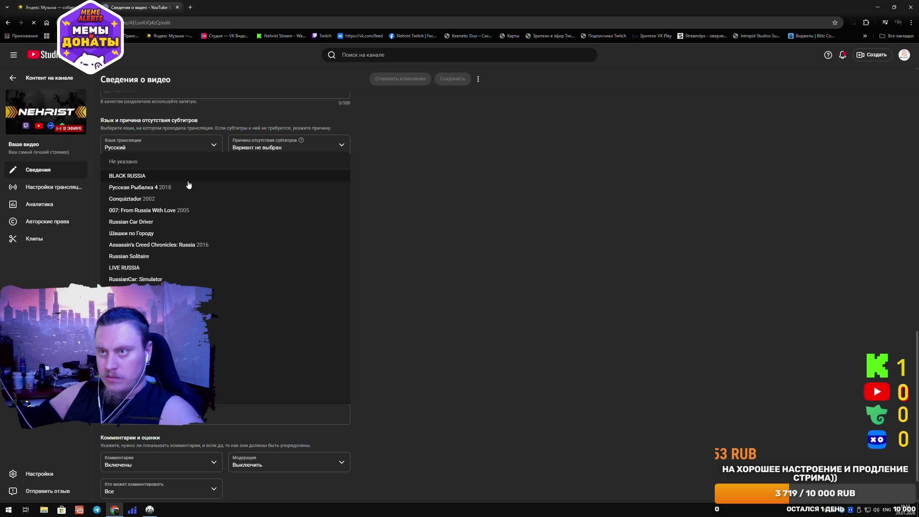Click the back arrow to channel content

(x=13, y=78)
